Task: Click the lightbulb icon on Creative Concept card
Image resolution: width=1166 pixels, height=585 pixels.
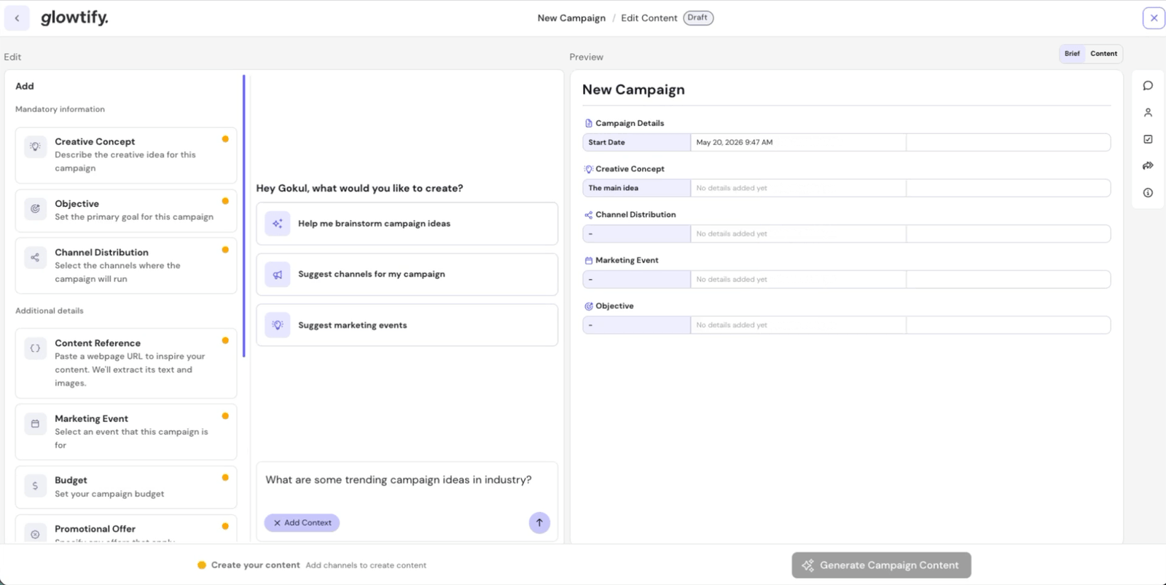Action: click(x=35, y=146)
